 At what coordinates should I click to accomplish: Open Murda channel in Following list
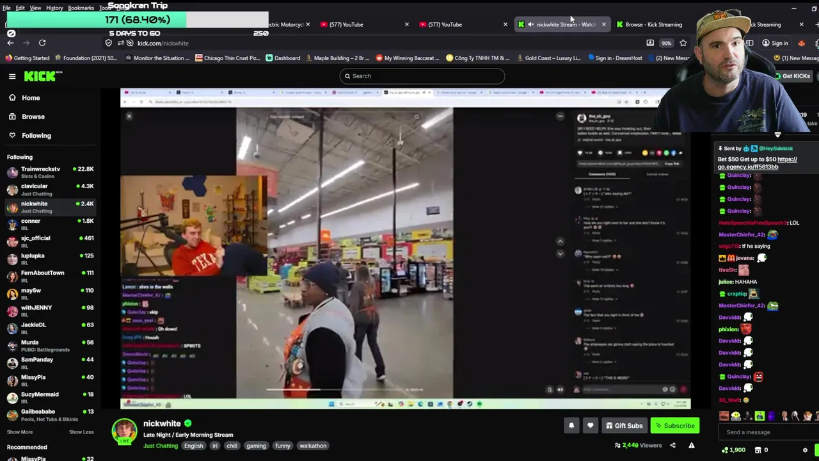pyautogui.click(x=50, y=346)
